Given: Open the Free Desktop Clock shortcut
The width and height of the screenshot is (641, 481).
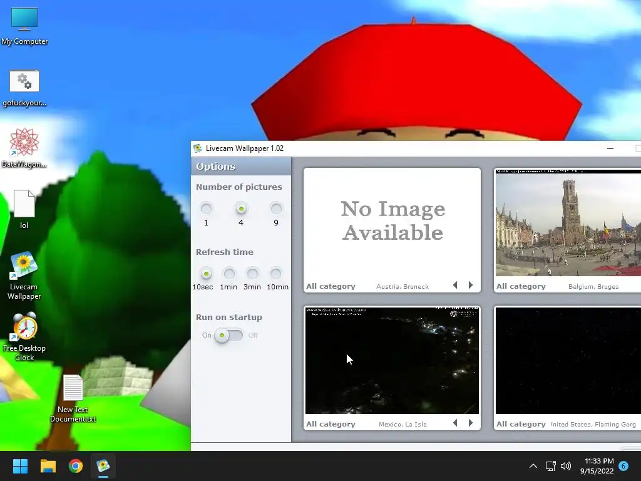Looking at the screenshot, I should click(24, 336).
